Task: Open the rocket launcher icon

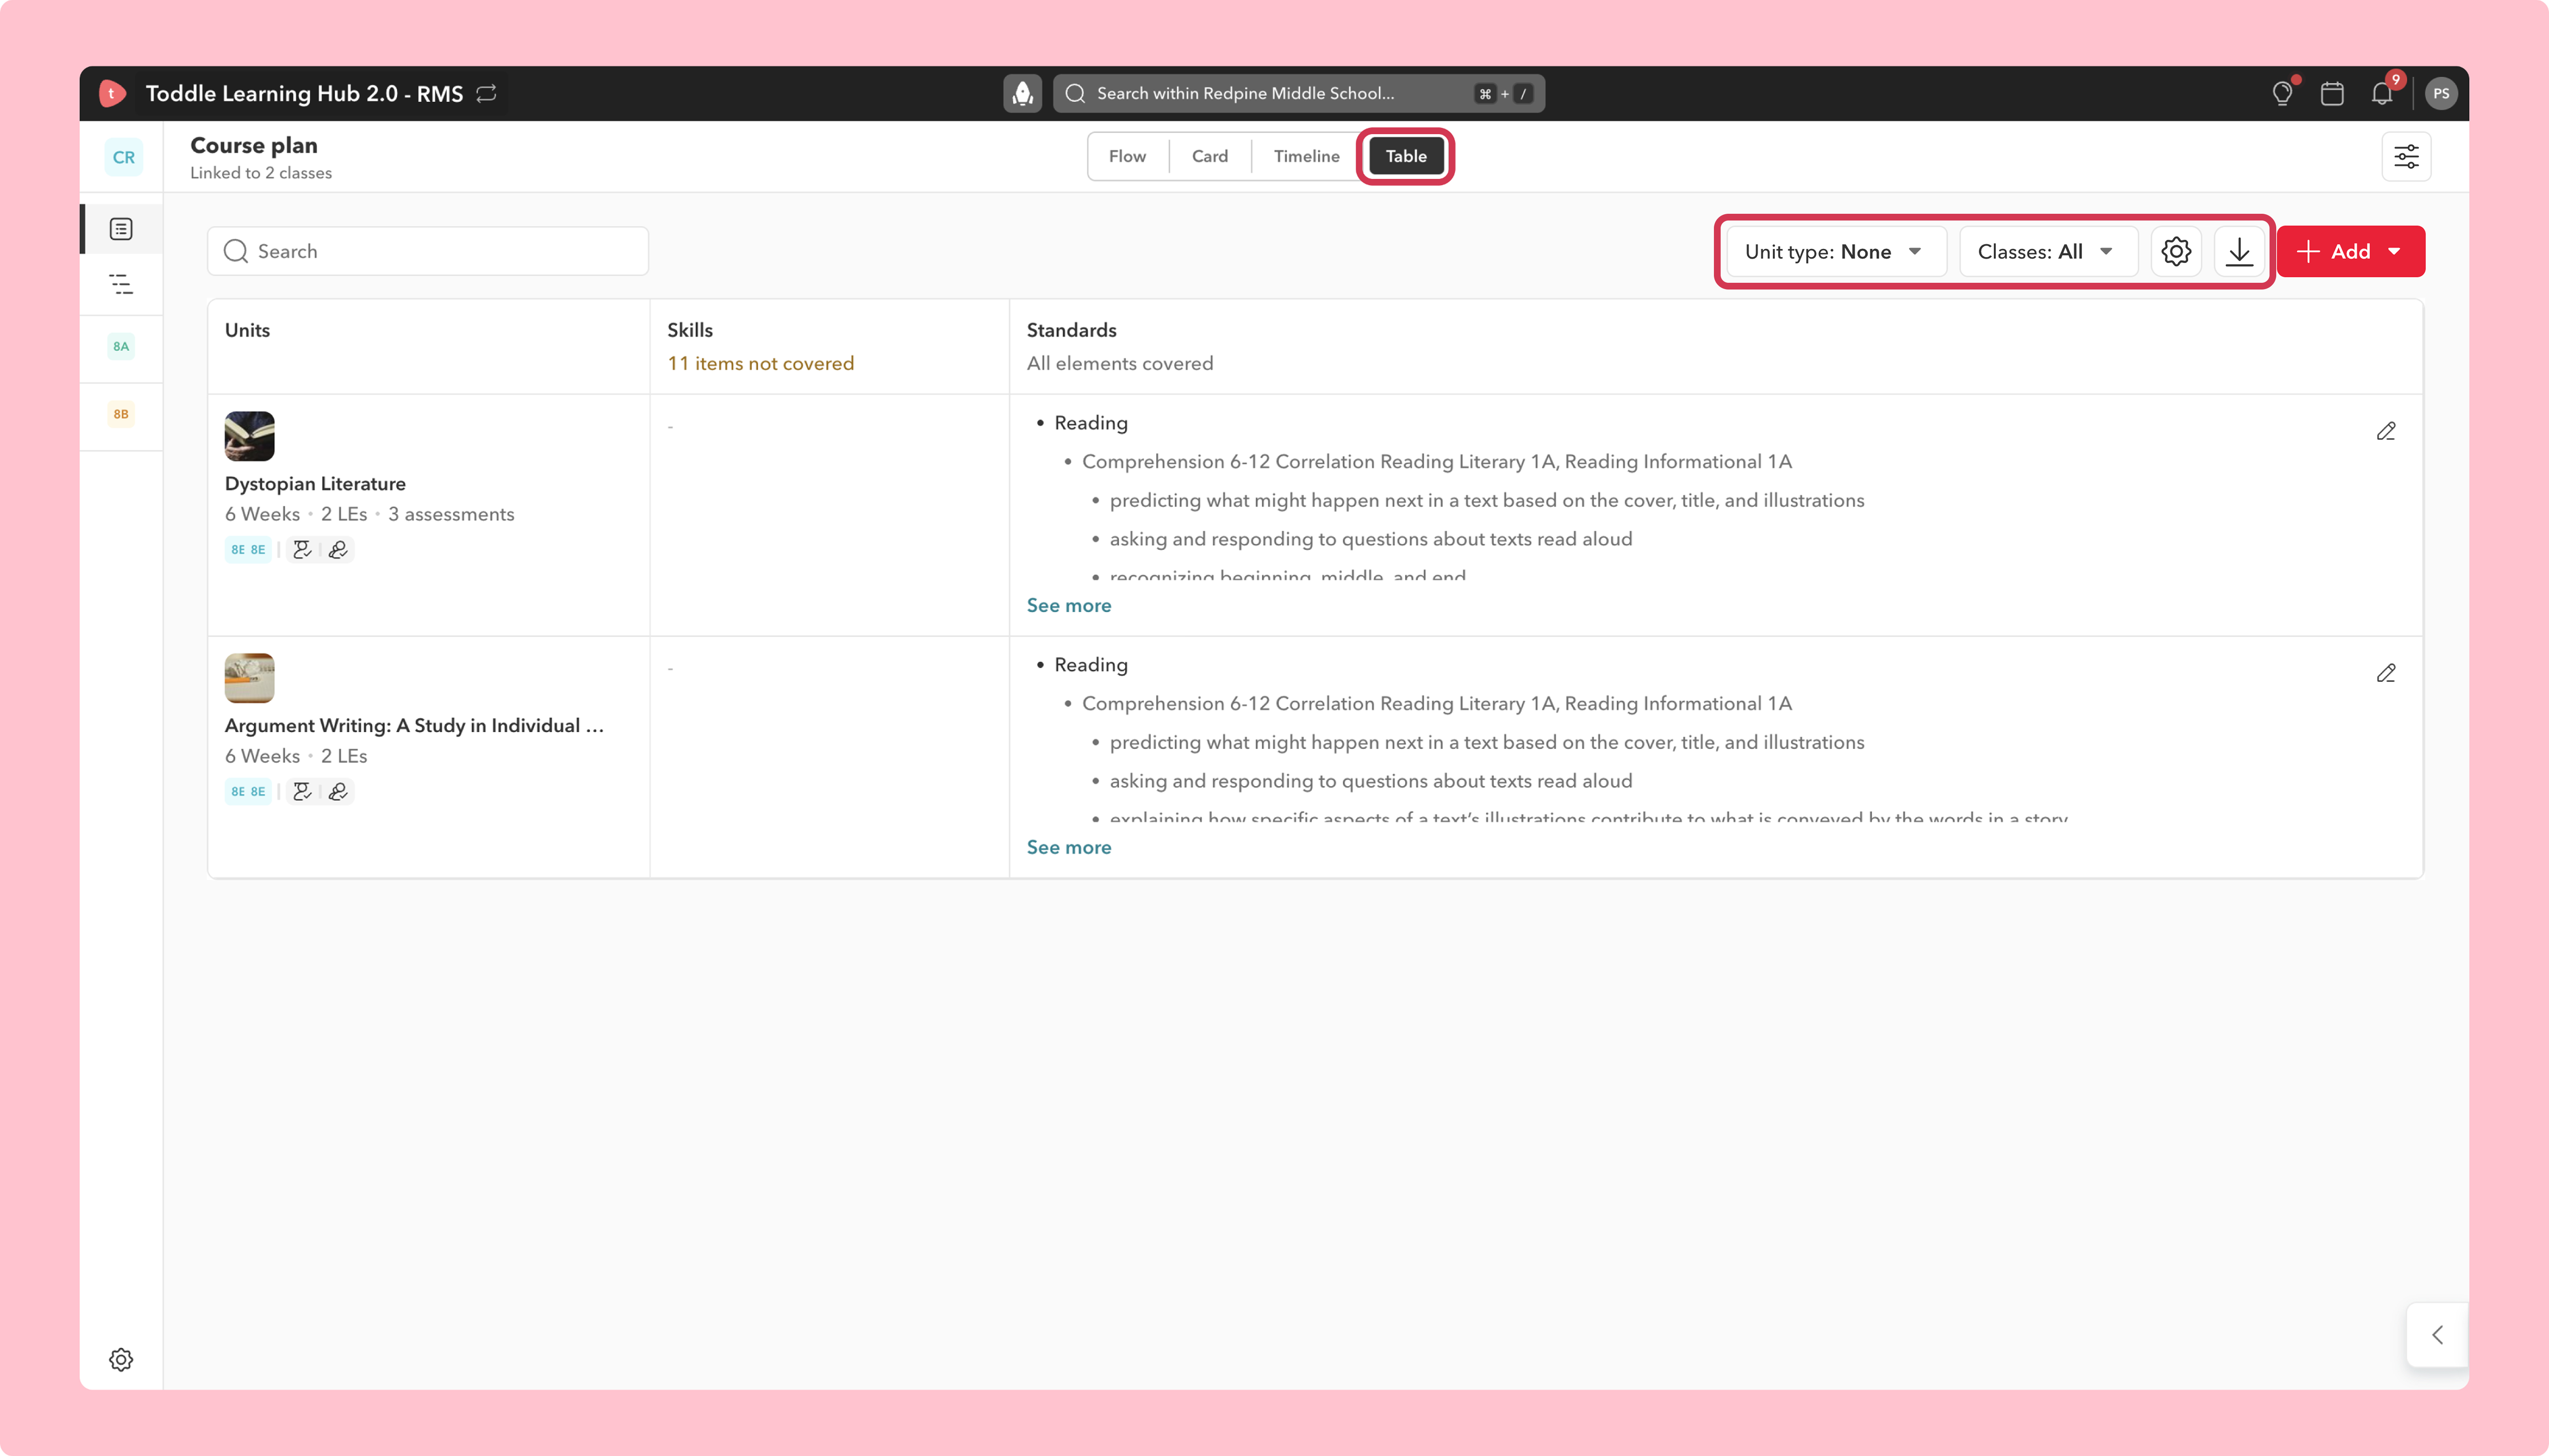Action: pos(1022,93)
